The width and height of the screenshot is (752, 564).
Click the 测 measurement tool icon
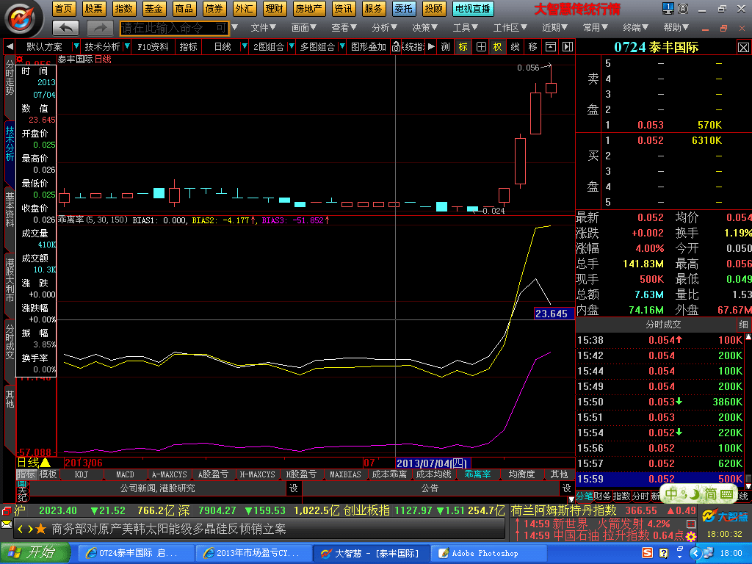point(446,46)
